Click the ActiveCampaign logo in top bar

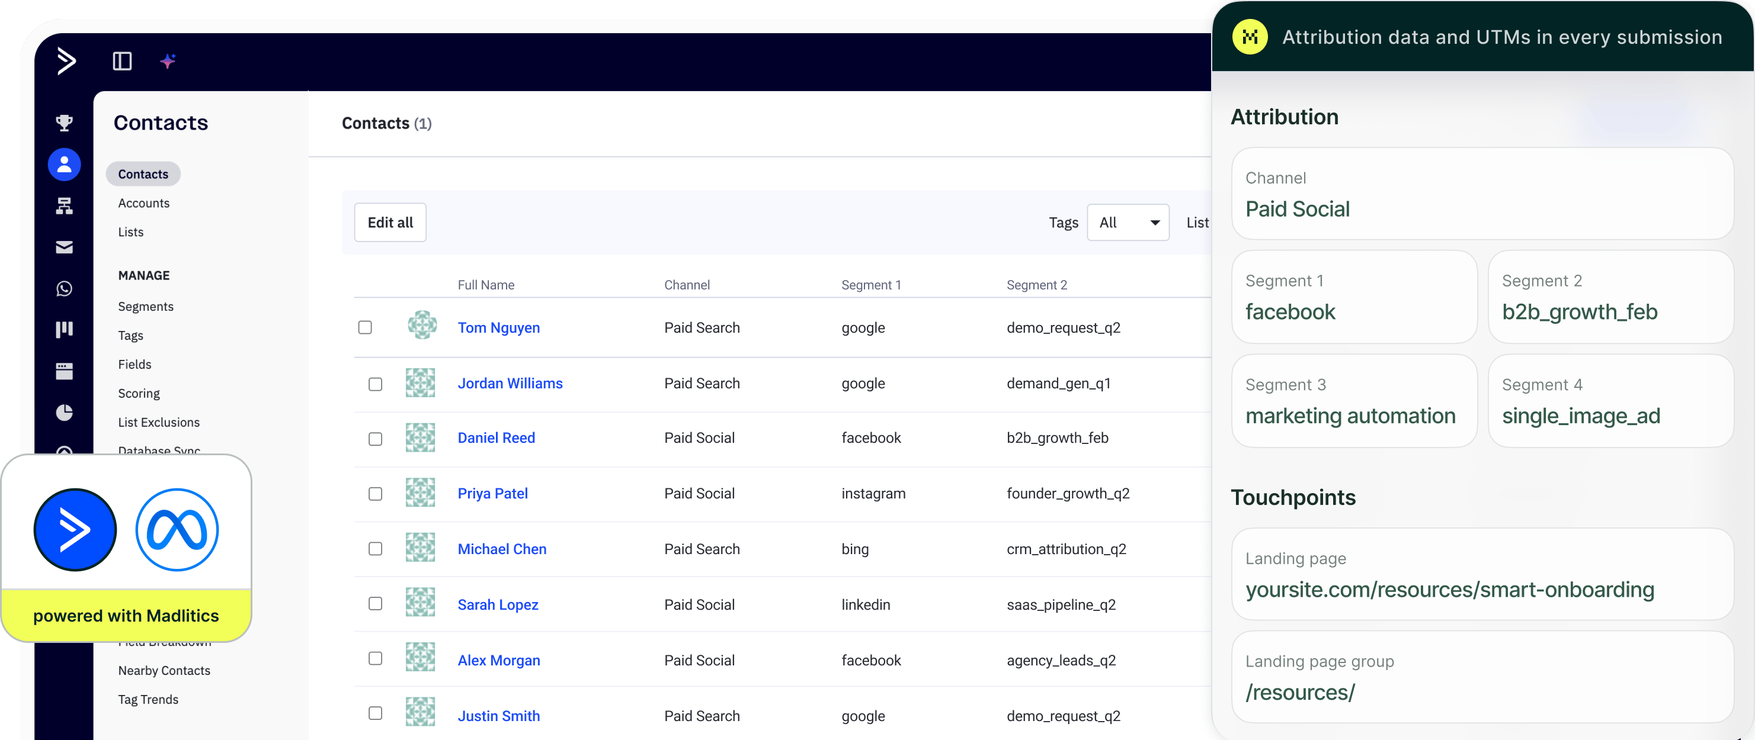click(x=66, y=61)
